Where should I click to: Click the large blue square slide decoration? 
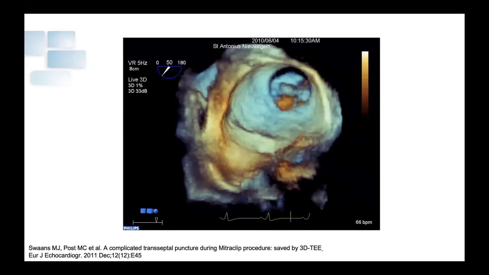(x=67, y=59)
